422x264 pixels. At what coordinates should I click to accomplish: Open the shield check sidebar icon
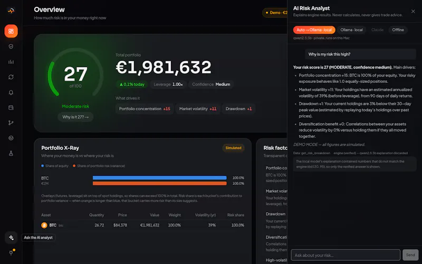coord(11,46)
